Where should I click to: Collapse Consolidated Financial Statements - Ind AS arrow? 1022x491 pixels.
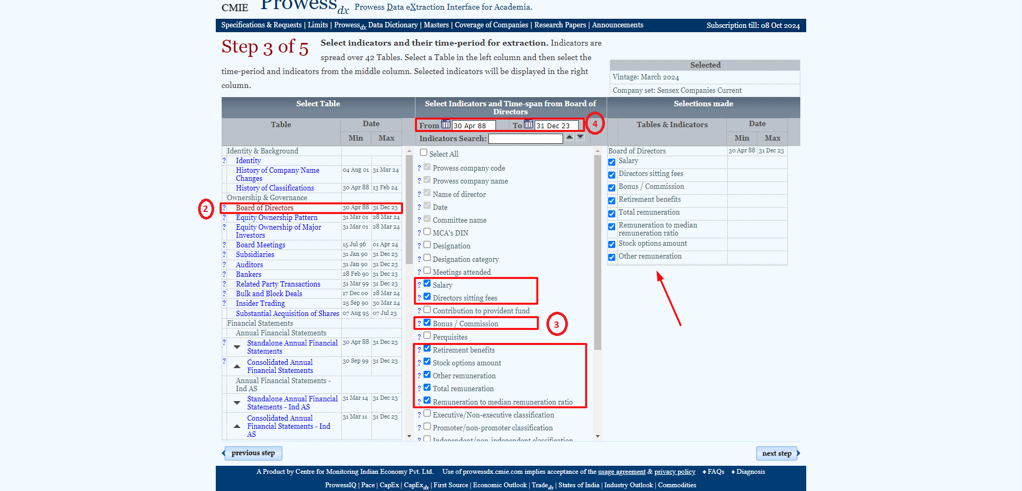coord(237,427)
